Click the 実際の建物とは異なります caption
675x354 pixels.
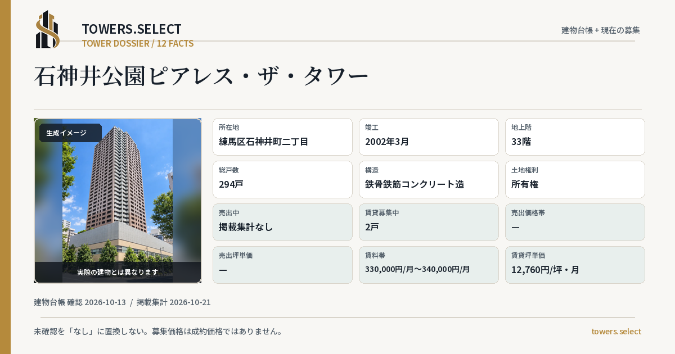tap(118, 272)
